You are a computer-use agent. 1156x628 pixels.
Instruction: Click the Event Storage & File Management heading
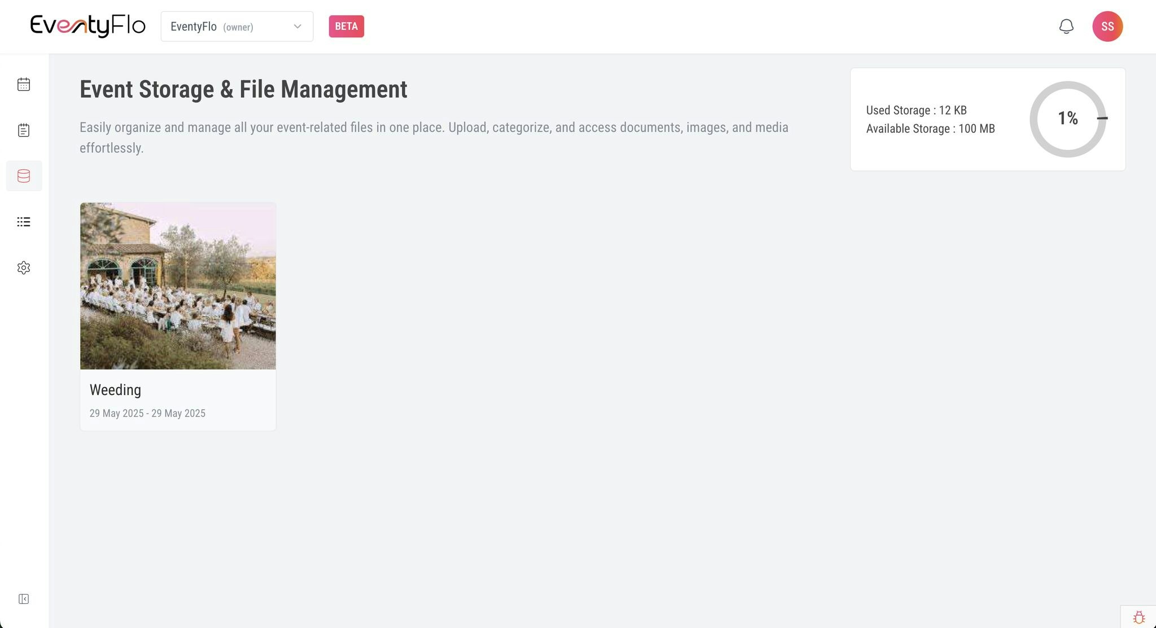click(243, 89)
